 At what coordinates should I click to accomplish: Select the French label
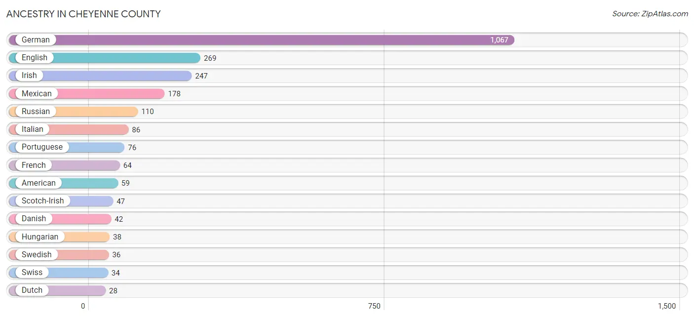(34, 165)
